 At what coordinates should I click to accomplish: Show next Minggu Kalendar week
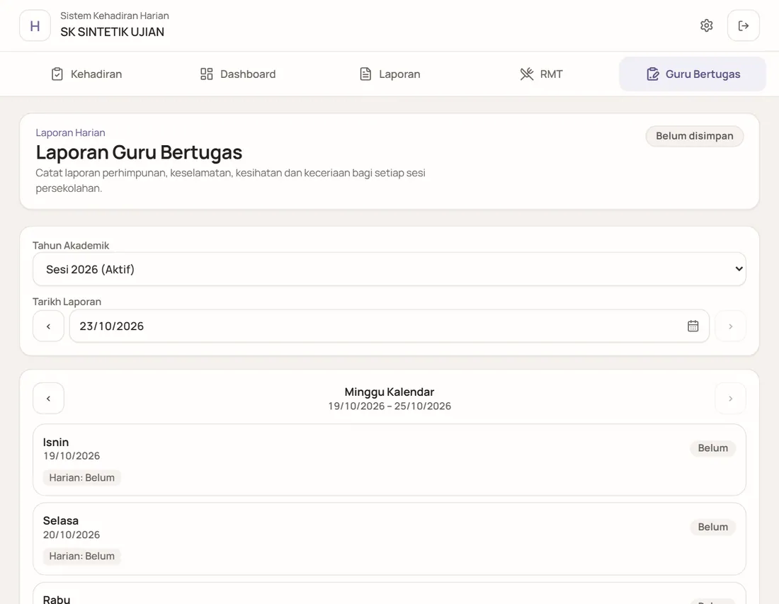pos(730,399)
